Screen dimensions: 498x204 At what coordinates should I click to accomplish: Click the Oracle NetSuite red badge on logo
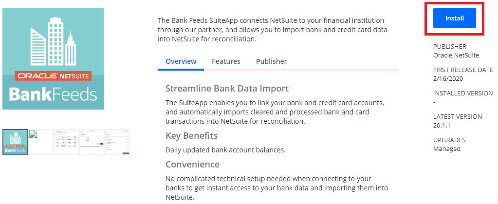(53, 76)
